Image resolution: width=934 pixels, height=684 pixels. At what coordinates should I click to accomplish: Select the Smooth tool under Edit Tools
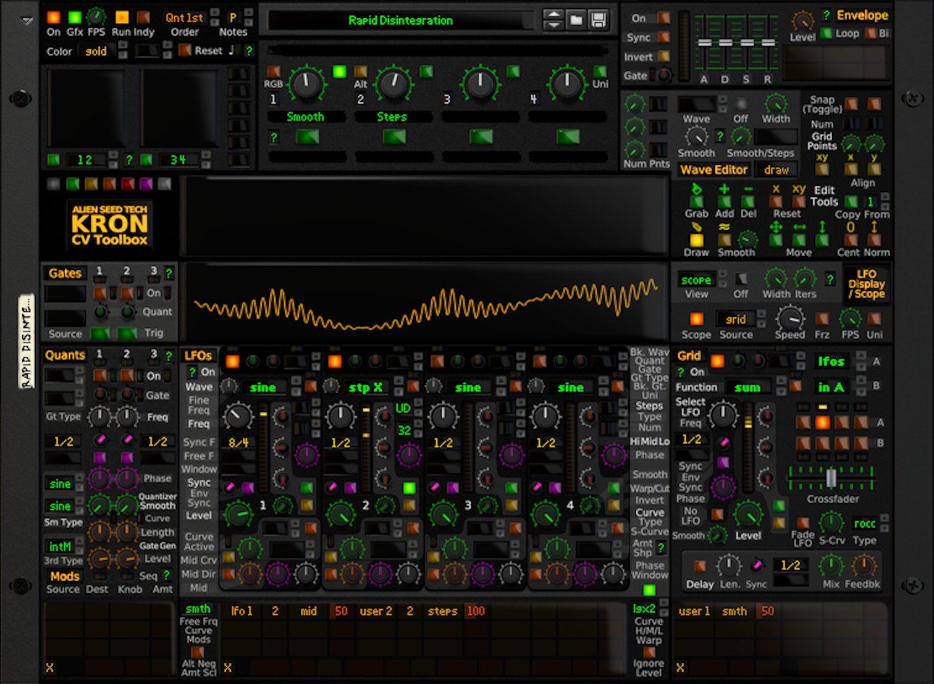click(724, 239)
